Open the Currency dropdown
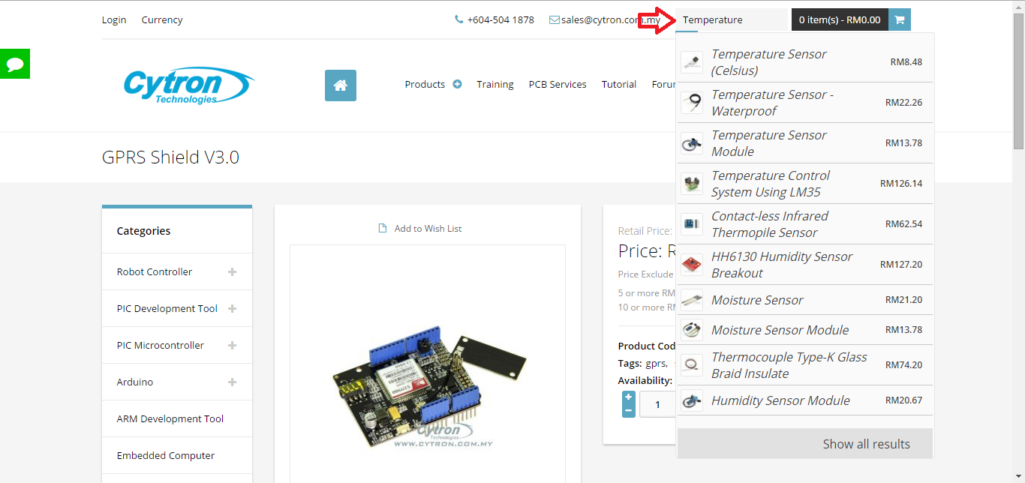This screenshot has width=1025, height=483. click(162, 20)
